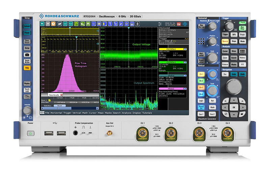Image resolution: width=270 pixels, height=175 pixels.
Task: Tap the Single acquisition button
Action: coord(242,35)
